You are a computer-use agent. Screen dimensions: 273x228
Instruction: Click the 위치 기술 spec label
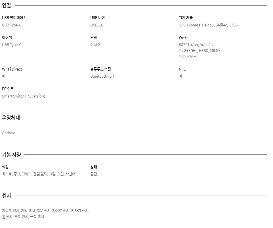tap(186, 18)
